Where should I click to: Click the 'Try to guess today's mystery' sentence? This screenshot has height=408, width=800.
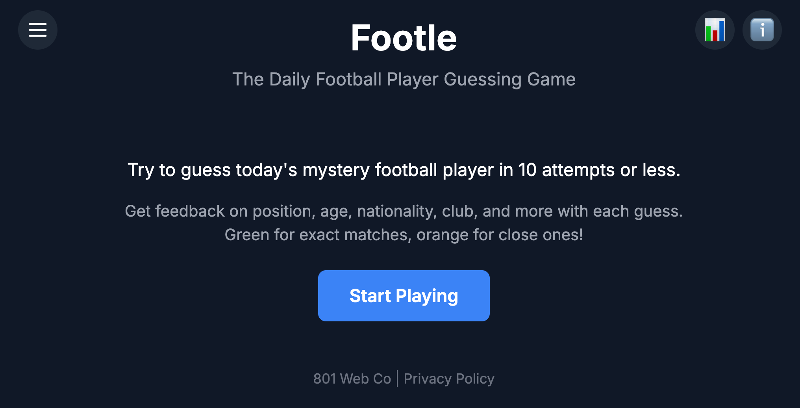pos(404,170)
